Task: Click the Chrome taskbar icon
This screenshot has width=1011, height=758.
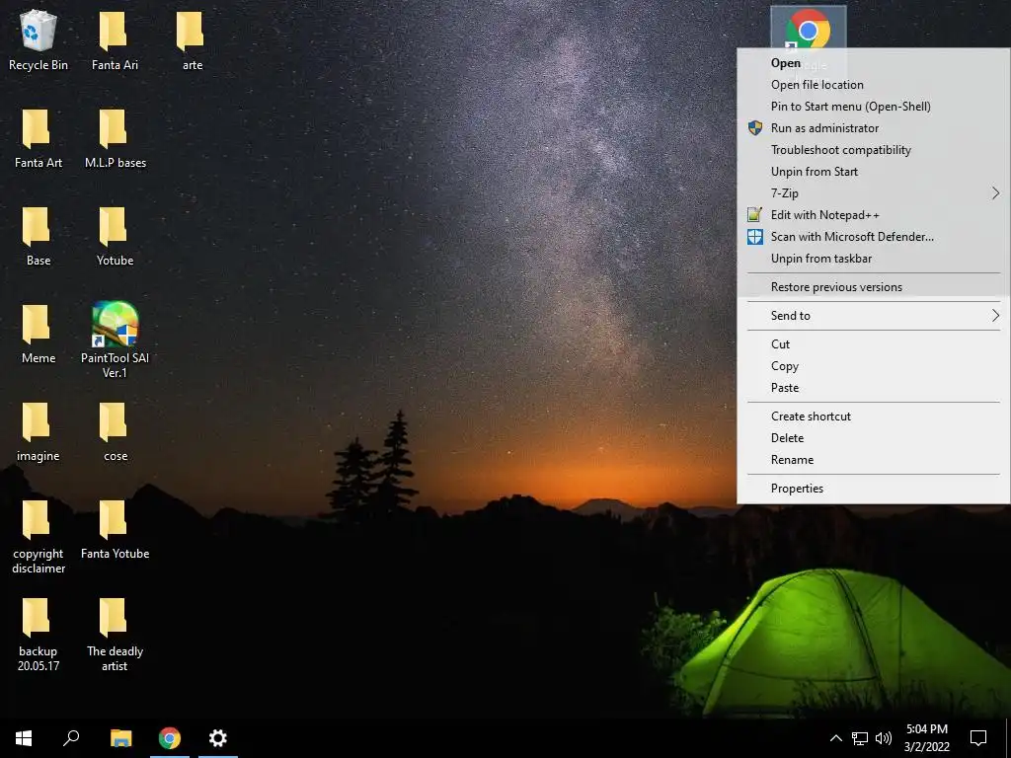Action: pyautogui.click(x=170, y=738)
